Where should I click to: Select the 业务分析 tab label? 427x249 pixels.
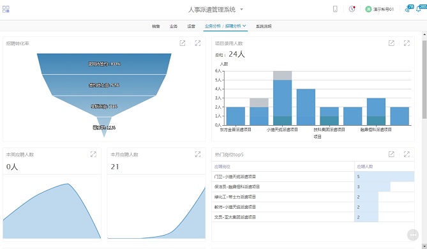click(x=213, y=26)
